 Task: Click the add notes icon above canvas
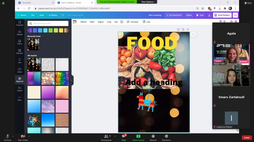point(178,29)
